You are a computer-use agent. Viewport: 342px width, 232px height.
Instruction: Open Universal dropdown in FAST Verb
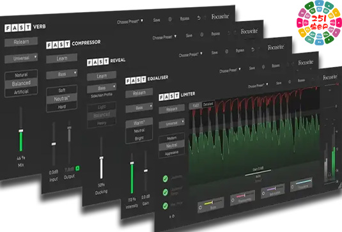pyautogui.click(x=21, y=58)
